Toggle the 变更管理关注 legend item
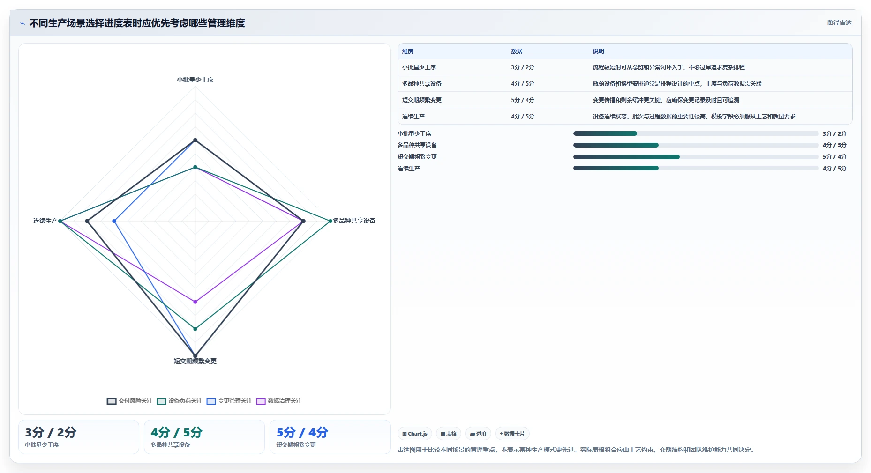This screenshot has width=871, height=473. [229, 401]
